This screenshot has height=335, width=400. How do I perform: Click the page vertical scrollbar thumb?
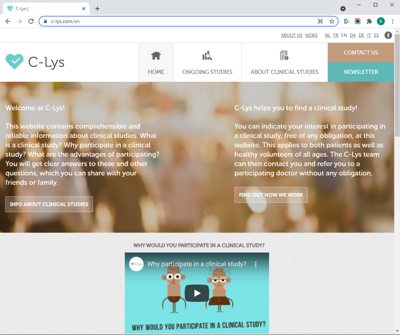coord(397,85)
